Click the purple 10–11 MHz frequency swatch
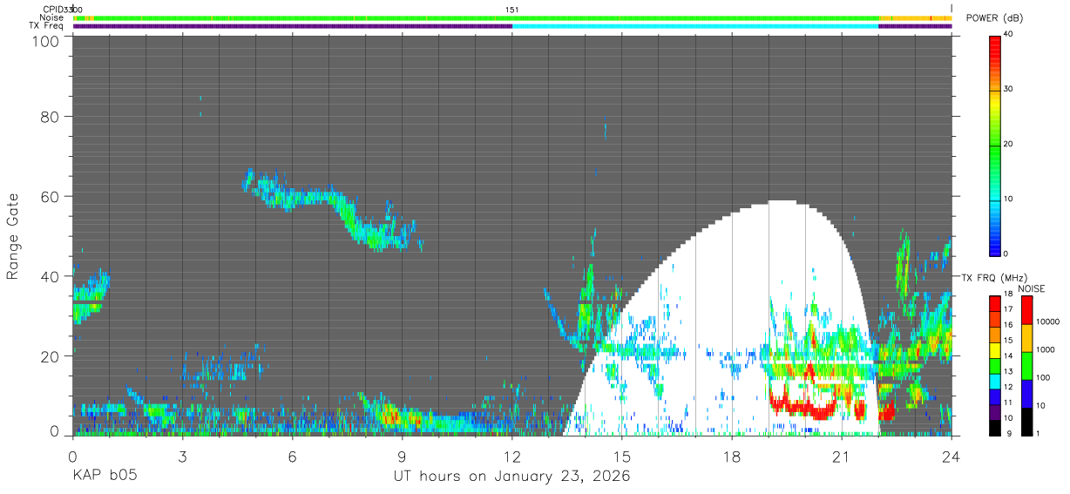This screenshot has height=494, width=1070. (995, 411)
